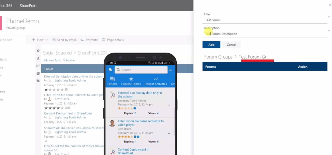The height and width of the screenshot is (155, 332).
Task: Click star rating of External List topic on page
Action: point(54,89)
